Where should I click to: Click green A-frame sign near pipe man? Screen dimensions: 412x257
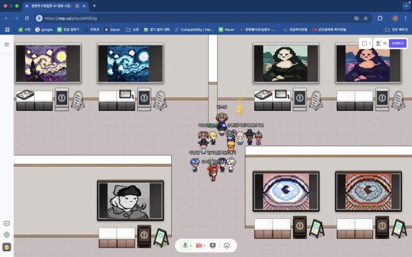click(x=161, y=238)
